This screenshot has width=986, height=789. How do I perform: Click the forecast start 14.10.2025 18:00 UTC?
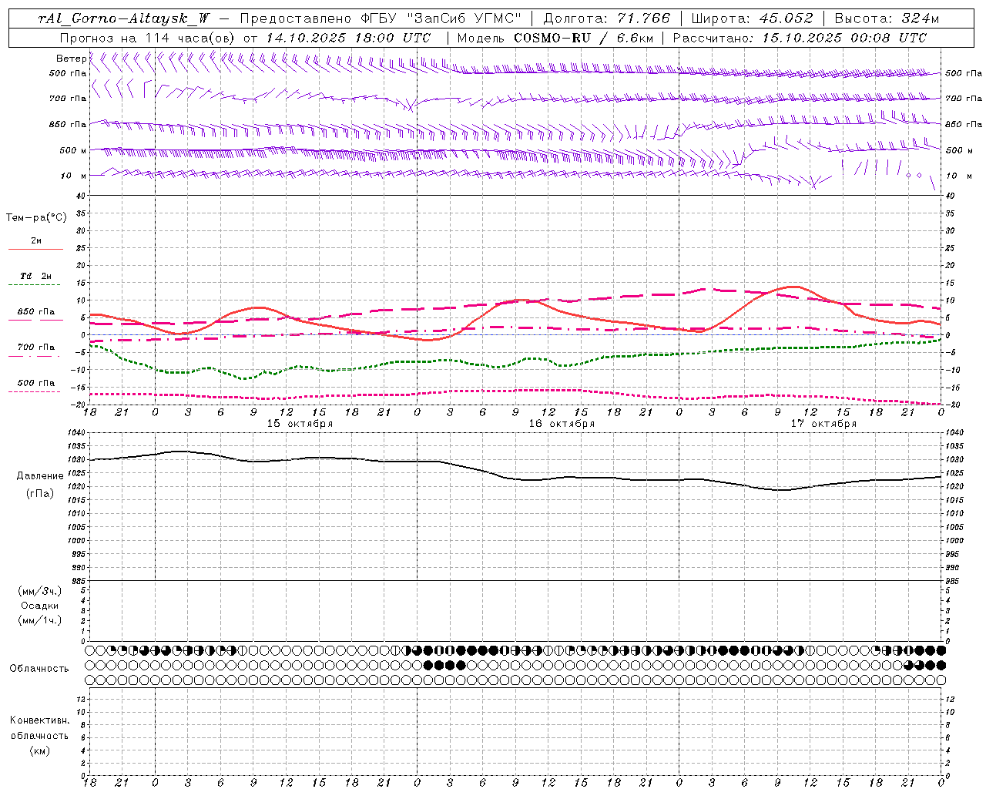coord(348,38)
